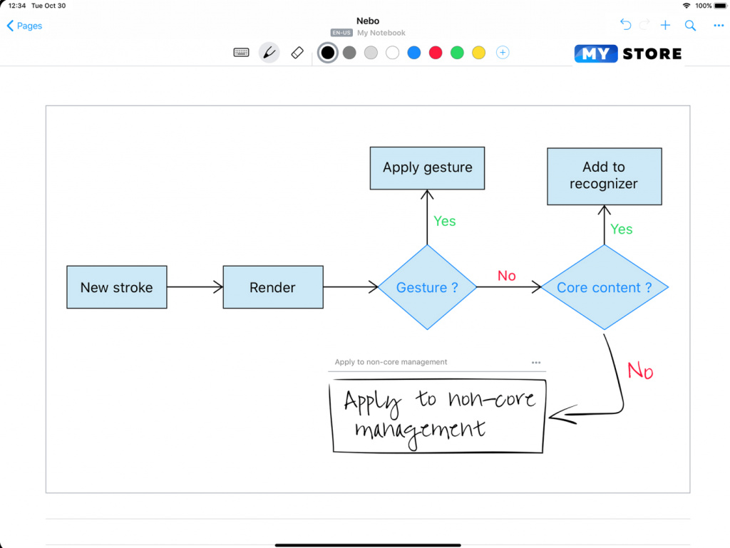Open text preview options ellipsis
The image size is (730, 548).
pos(536,363)
